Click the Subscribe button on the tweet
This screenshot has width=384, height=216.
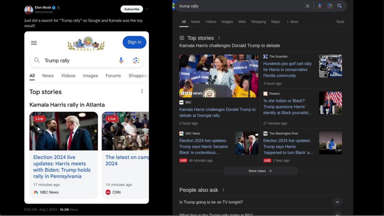[x=132, y=9]
